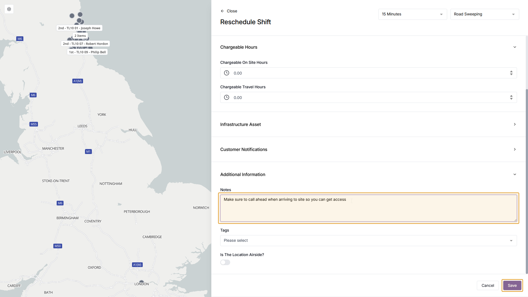Expand the Customer Notifications section
The height and width of the screenshot is (297, 528).
(x=515, y=149)
